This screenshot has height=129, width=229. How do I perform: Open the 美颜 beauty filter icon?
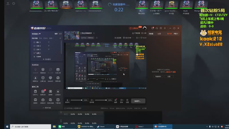pos(116,100)
